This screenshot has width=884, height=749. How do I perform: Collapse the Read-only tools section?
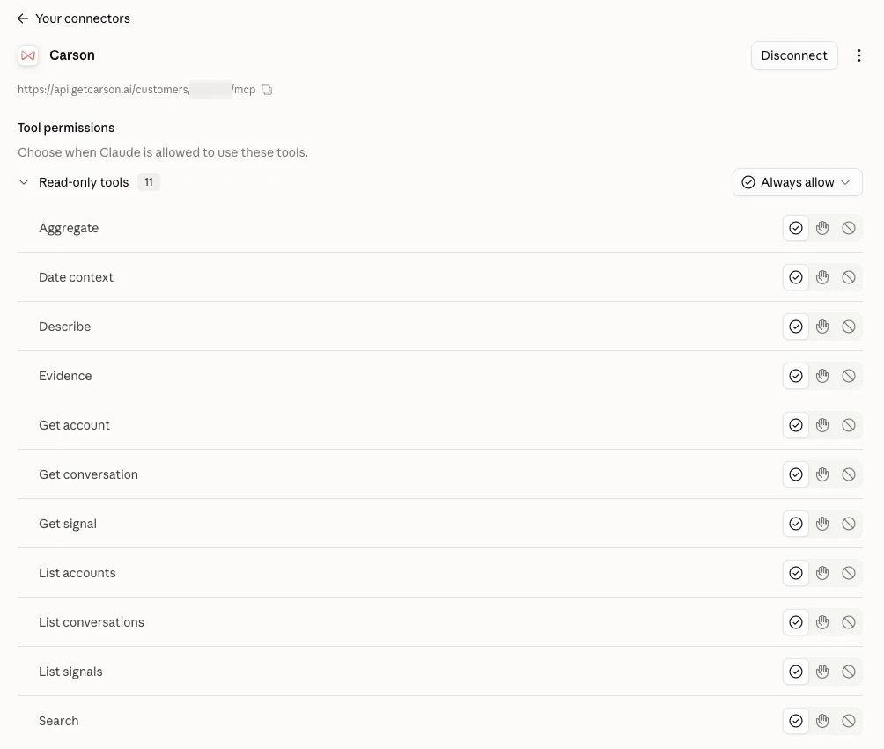tap(24, 182)
